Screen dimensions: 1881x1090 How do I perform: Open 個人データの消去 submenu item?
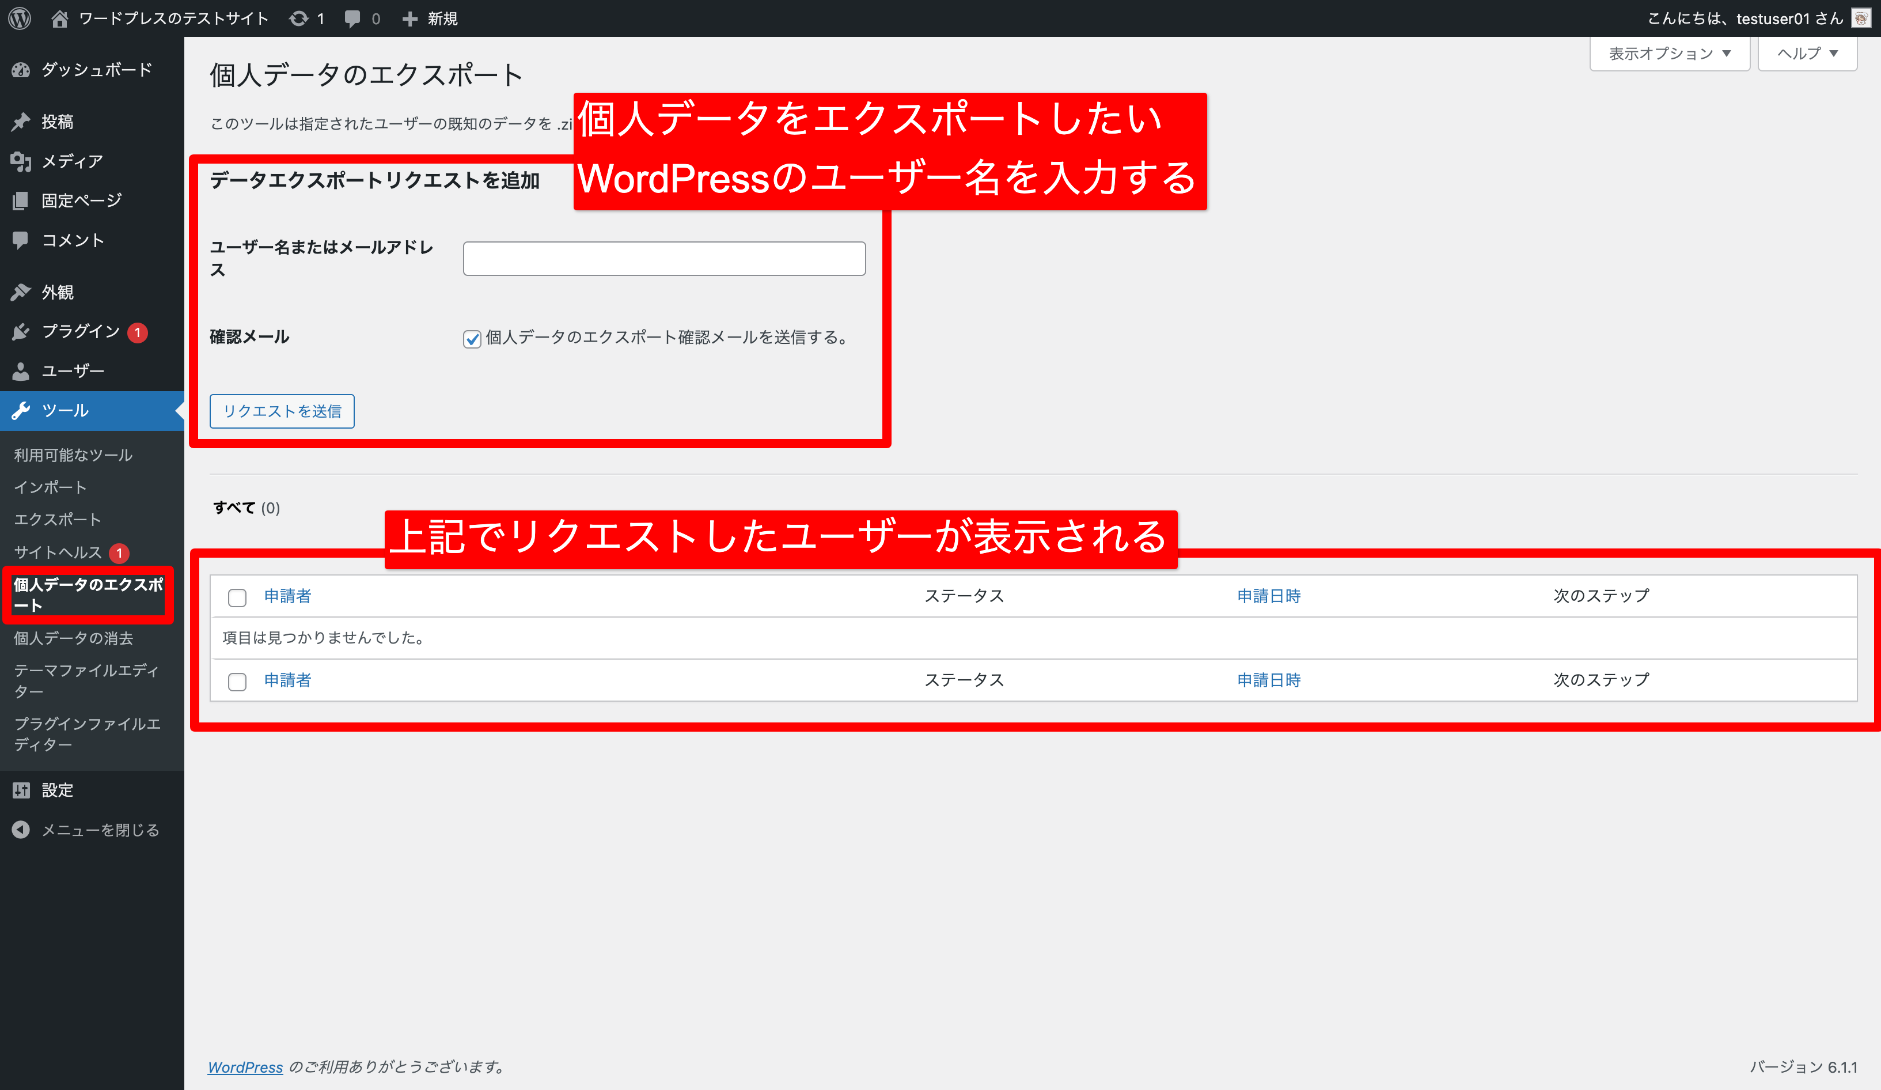tap(73, 638)
